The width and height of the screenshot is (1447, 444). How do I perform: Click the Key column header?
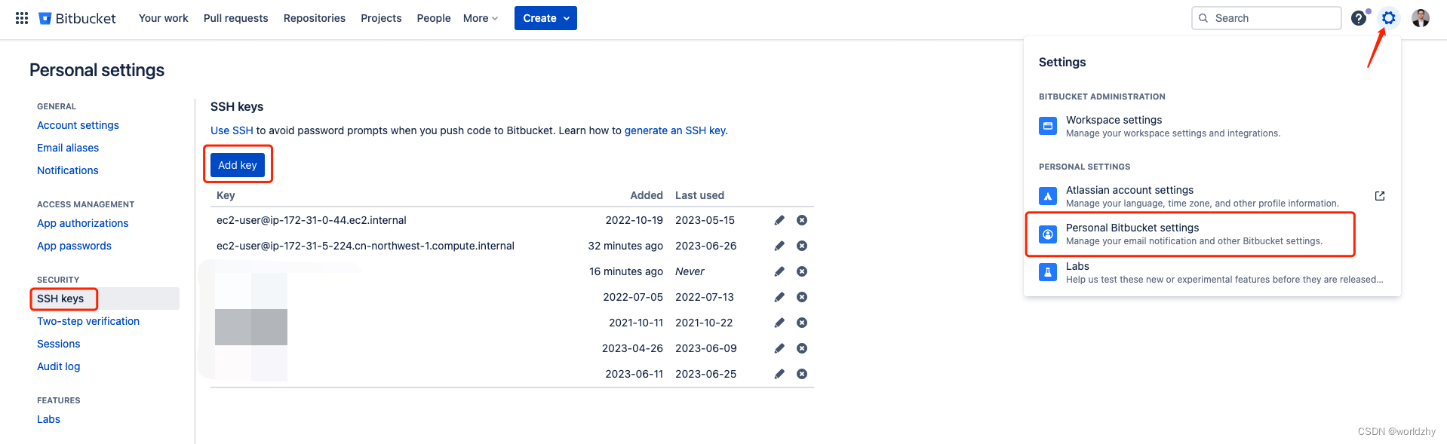tap(226, 195)
